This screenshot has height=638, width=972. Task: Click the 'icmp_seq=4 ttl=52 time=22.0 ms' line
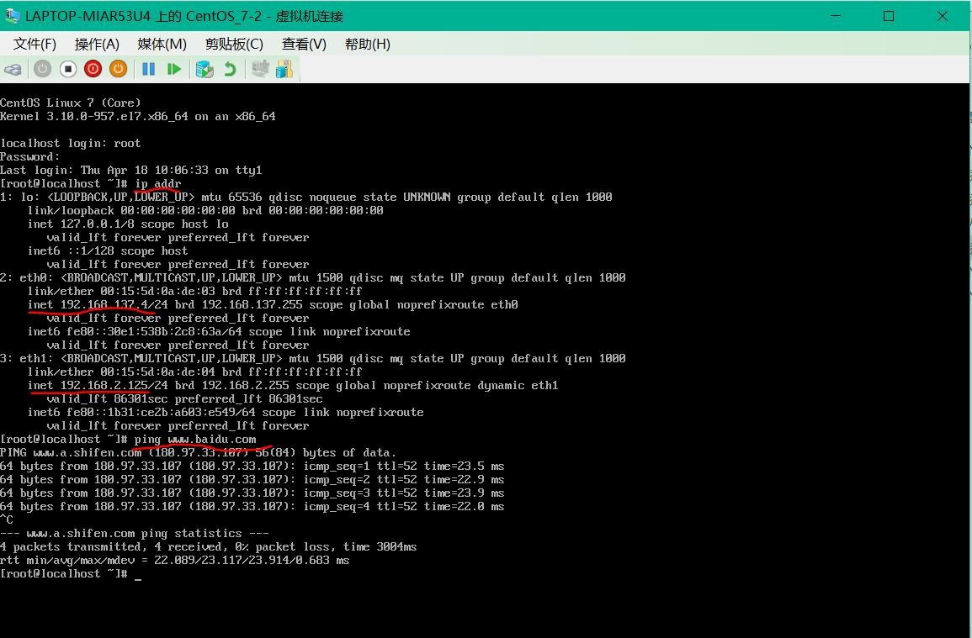(252, 507)
